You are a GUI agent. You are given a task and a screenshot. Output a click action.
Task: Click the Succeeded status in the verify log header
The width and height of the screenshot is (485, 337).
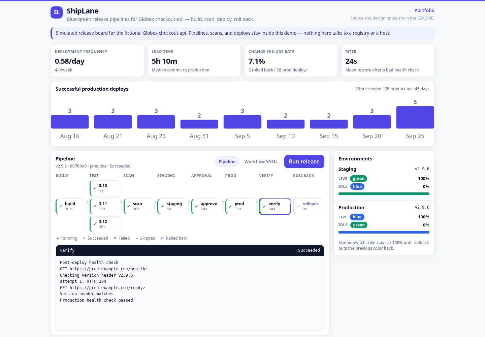(x=309, y=250)
